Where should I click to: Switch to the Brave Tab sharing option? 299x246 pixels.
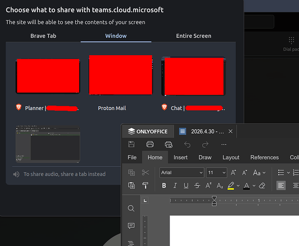point(43,36)
